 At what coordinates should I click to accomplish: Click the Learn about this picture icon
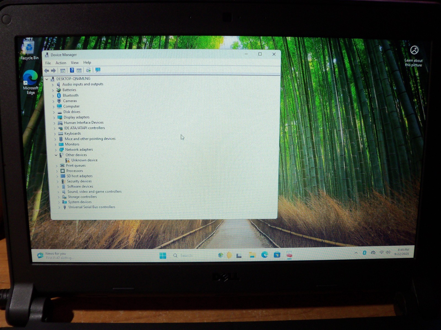coord(414,50)
